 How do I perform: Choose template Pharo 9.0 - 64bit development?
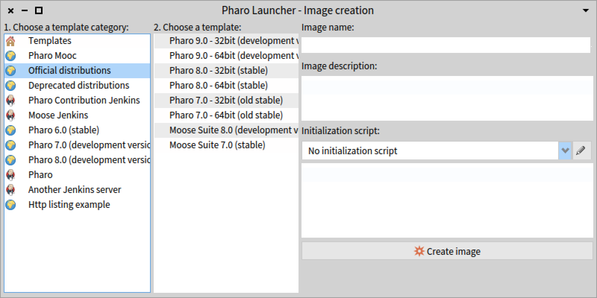pyautogui.click(x=226, y=56)
